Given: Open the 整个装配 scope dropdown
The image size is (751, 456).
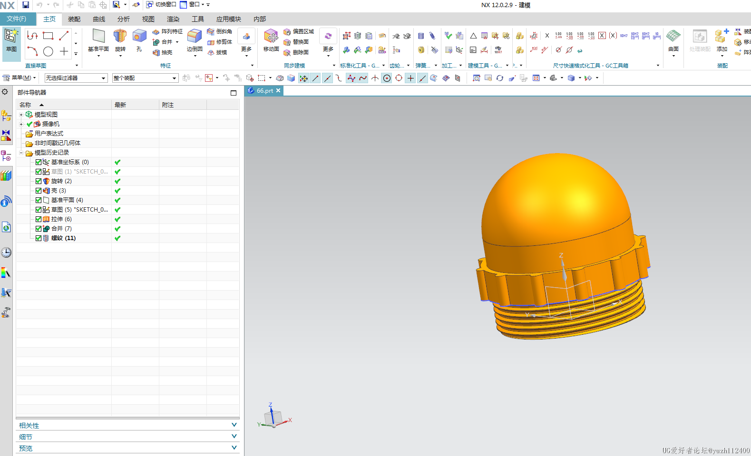Looking at the screenshot, I should [x=145, y=78].
